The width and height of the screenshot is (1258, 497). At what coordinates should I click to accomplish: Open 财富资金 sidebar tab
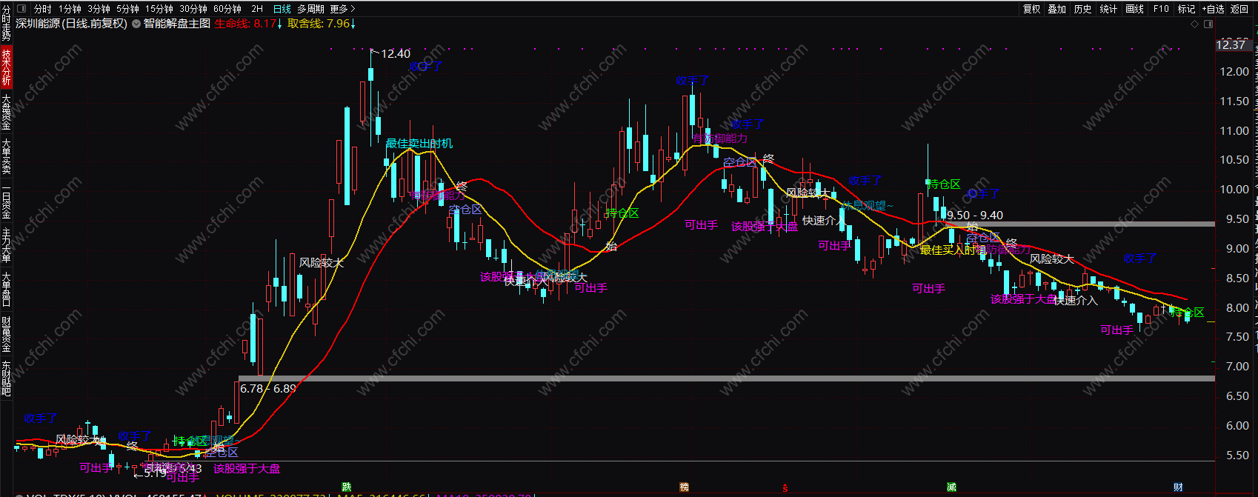[x=6, y=335]
